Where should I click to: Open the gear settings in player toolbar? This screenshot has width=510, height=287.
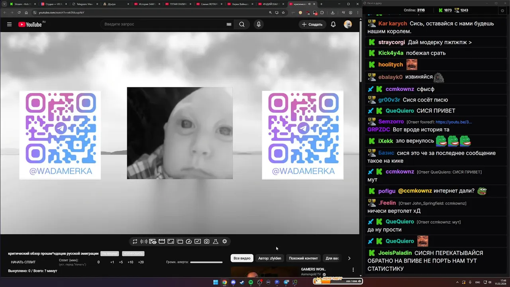225,242
